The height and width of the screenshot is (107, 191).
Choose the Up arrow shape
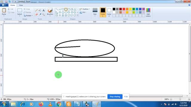click(75, 12)
